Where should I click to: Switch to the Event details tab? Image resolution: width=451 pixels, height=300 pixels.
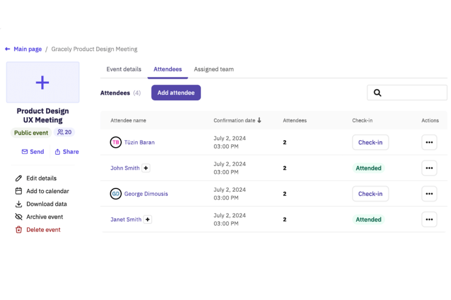(x=124, y=69)
